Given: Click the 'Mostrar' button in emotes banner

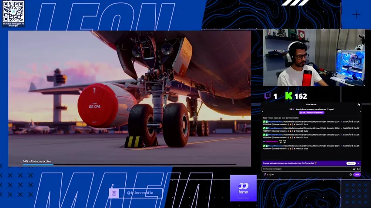Looking at the screenshot, I should point(351,163).
